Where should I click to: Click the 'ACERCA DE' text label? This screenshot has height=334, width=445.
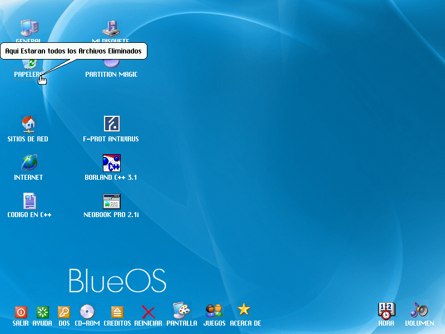[x=245, y=323]
